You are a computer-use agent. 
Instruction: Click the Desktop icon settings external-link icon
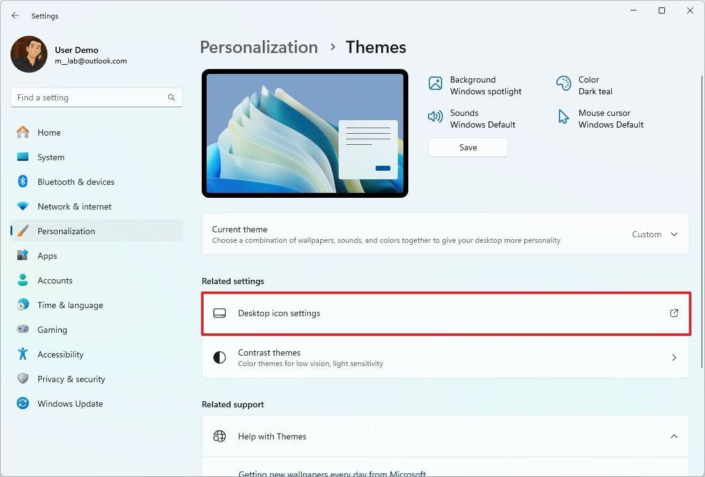(x=674, y=313)
